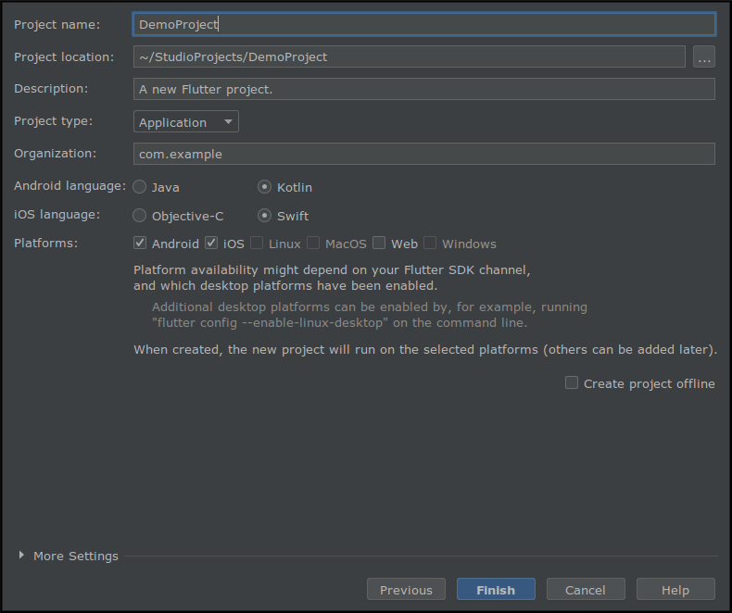Click the Organization input field
This screenshot has height=613, width=732.
423,154
